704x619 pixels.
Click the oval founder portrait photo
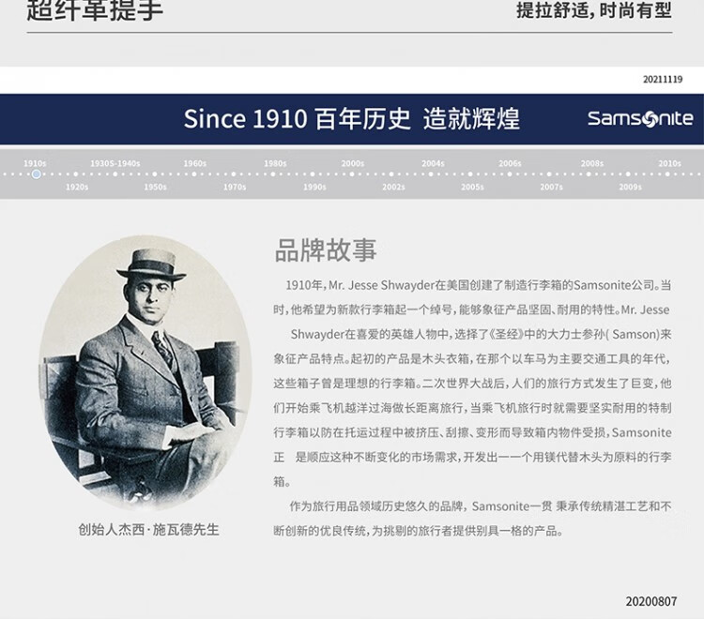[x=145, y=372]
